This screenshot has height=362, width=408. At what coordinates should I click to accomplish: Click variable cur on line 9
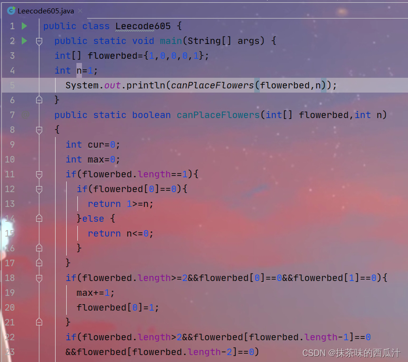96,144
